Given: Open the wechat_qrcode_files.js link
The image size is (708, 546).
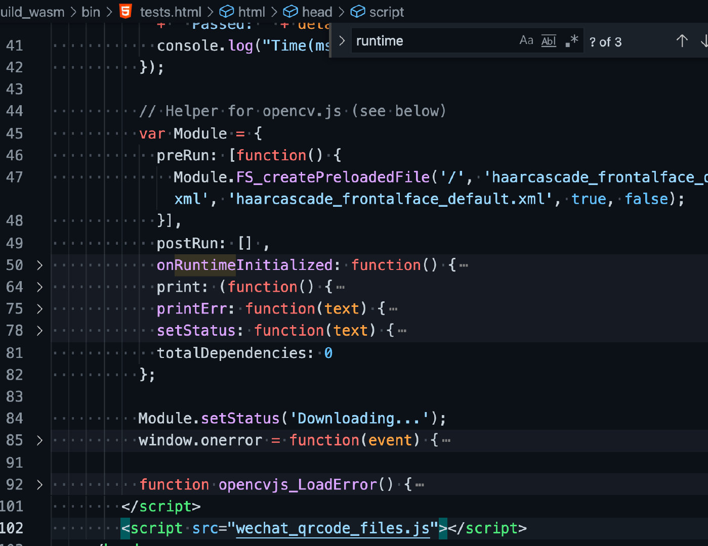Looking at the screenshot, I should [332, 528].
